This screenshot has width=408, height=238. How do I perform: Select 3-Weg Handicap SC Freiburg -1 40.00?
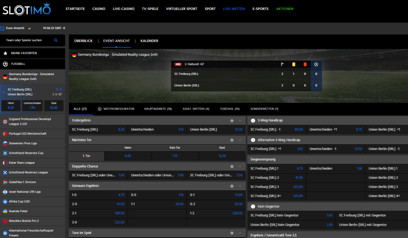click(277, 130)
